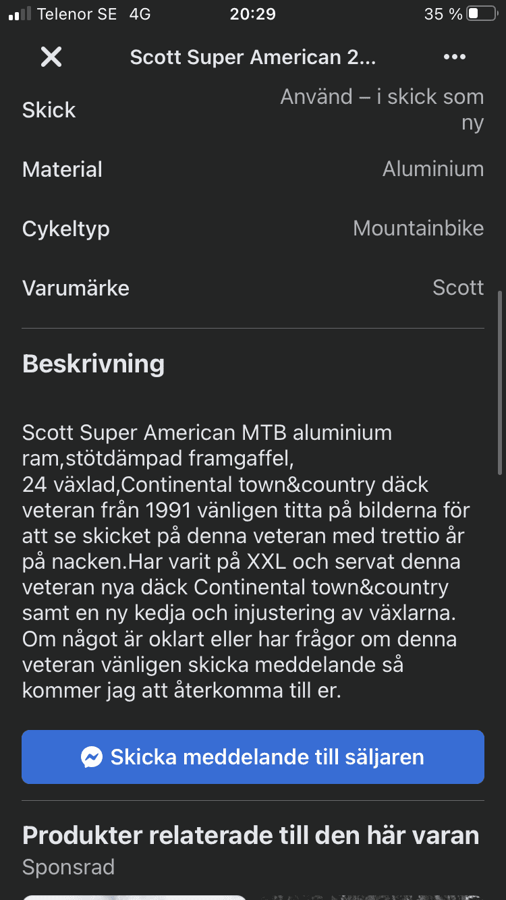Tap the 35 % battery percentage
The height and width of the screenshot is (900, 506).
click(x=443, y=14)
